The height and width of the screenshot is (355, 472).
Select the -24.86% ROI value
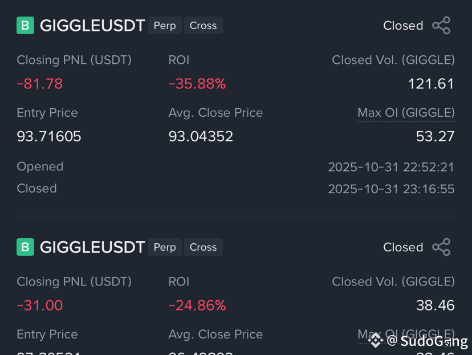(x=197, y=305)
